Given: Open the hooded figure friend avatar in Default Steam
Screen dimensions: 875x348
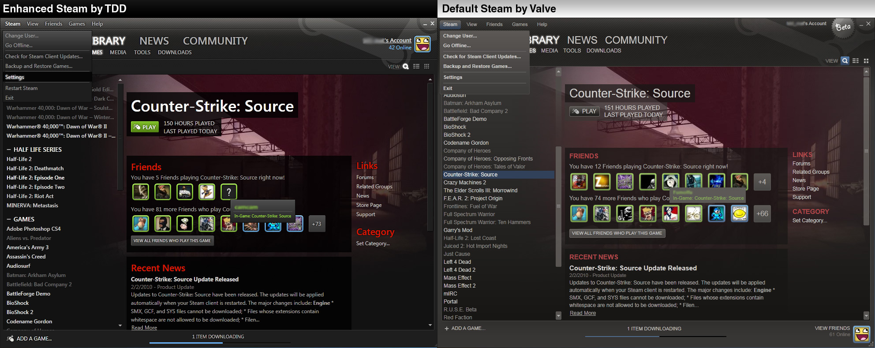Looking at the screenshot, I should 671,182.
